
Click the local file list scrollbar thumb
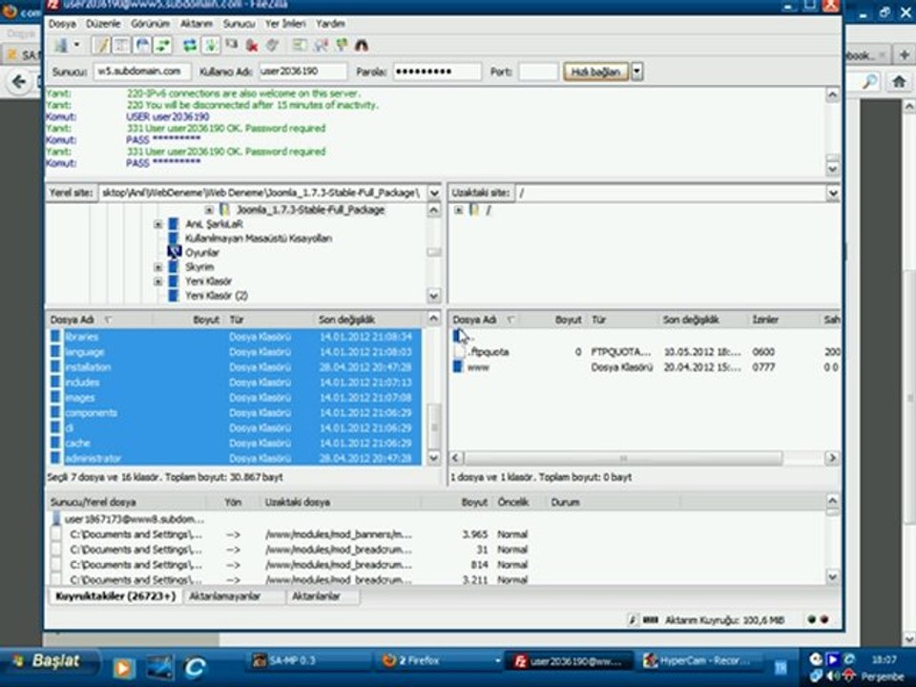(x=434, y=427)
